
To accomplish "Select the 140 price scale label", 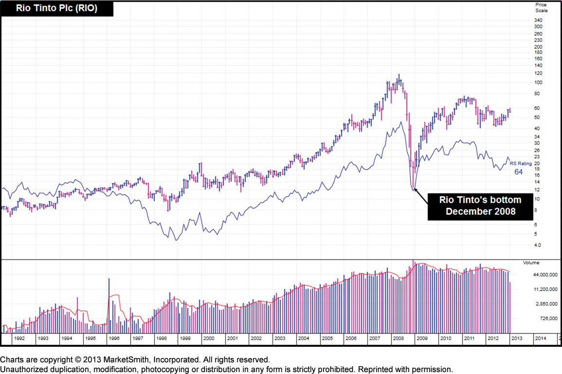I will pos(538,66).
